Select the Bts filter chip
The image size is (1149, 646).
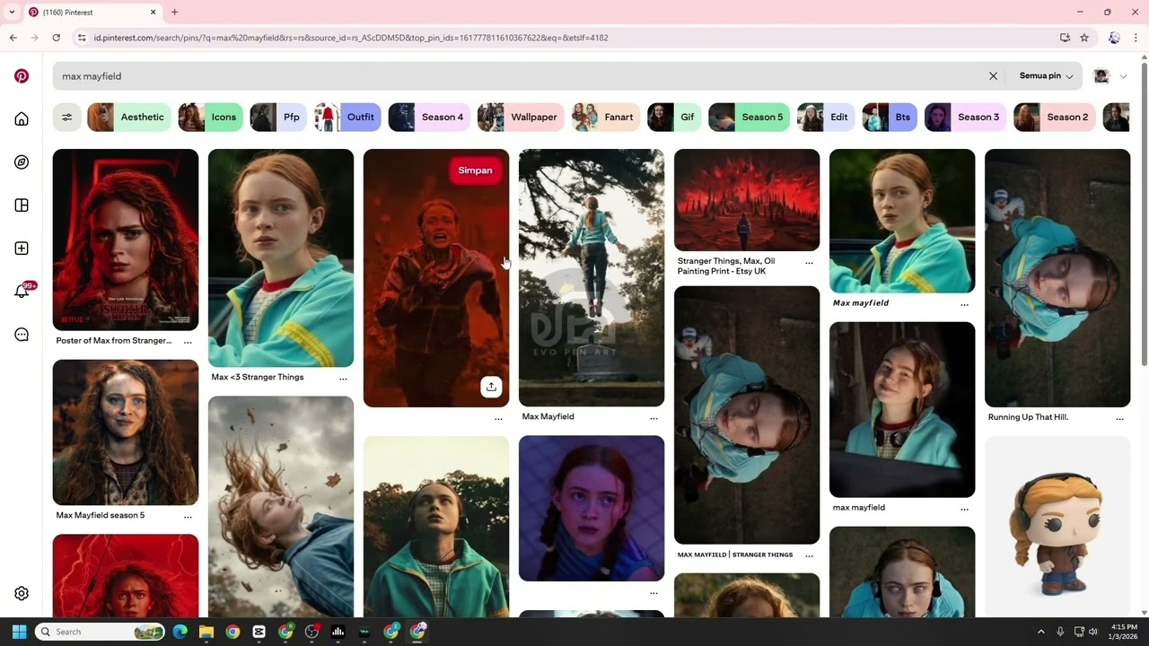tap(890, 117)
